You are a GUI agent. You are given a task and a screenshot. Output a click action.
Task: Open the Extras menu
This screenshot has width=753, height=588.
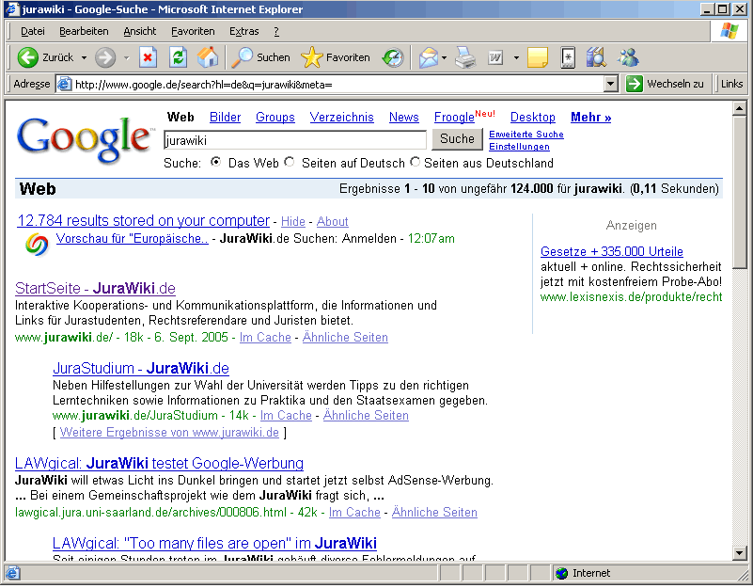pyautogui.click(x=243, y=31)
